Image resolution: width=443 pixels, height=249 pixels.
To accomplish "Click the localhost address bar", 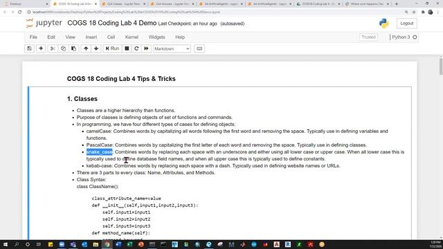I will [215, 12].
